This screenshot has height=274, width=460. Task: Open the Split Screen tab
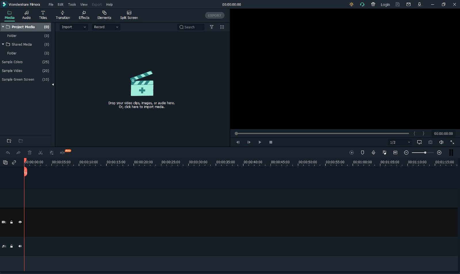pos(129,15)
